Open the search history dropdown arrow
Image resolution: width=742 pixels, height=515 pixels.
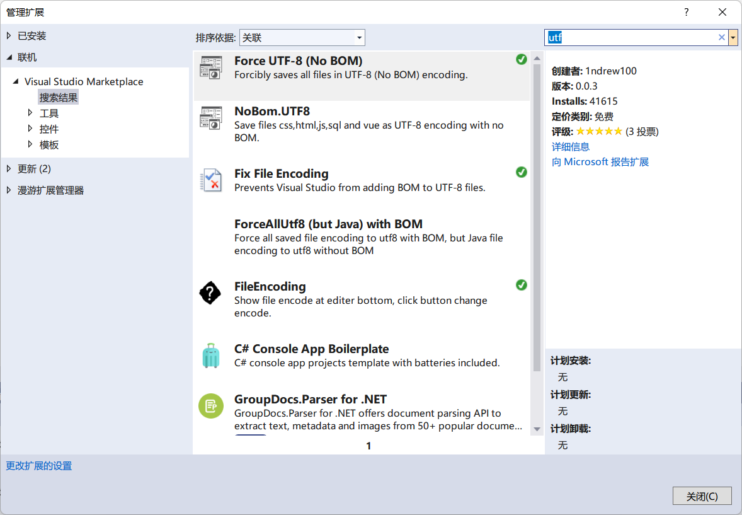click(x=733, y=37)
